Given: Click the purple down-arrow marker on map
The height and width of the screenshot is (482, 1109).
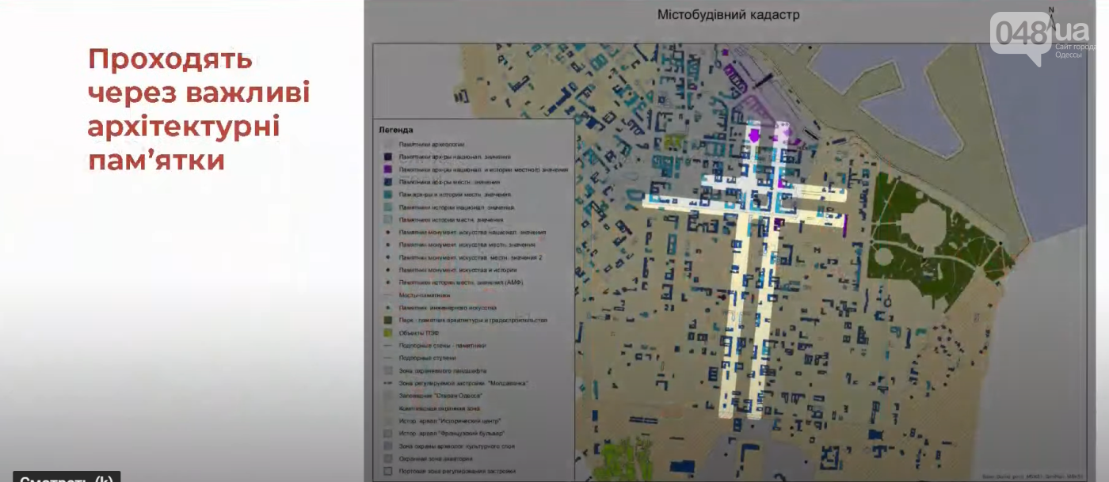Looking at the screenshot, I should tap(753, 136).
